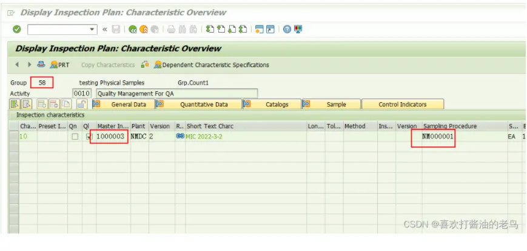Click the Method column header
Image resolution: width=527 pixels, height=251 pixels.
pyautogui.click(x=360, y=126)
